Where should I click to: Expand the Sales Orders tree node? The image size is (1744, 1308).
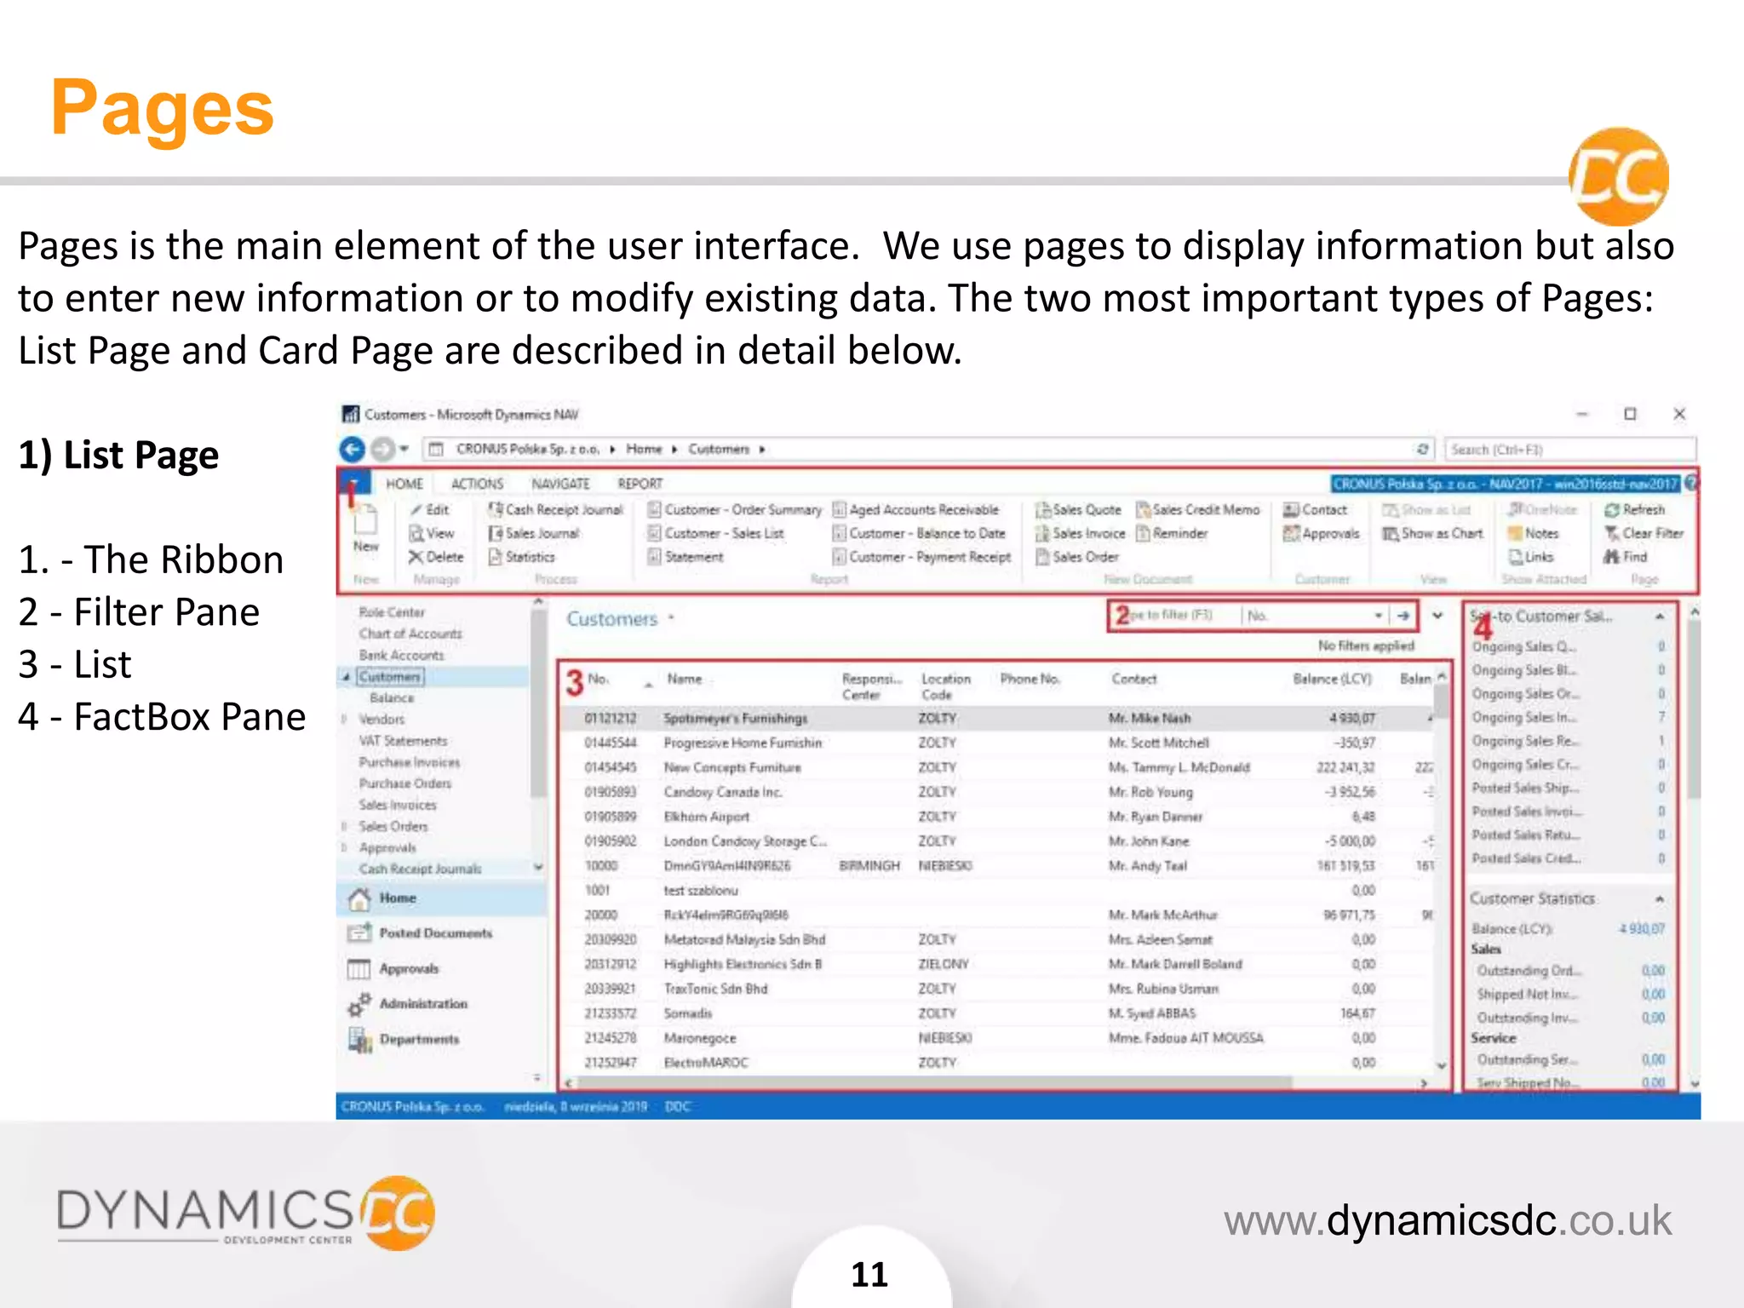click(x=344, y=826)
